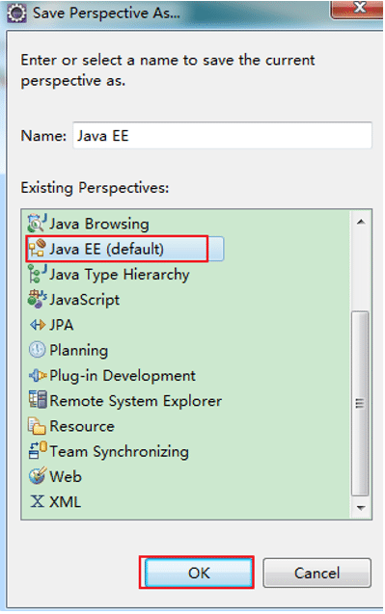Confirm with the OK button
The width and height of the screenshot is (385, 614).
coord(199,573)
